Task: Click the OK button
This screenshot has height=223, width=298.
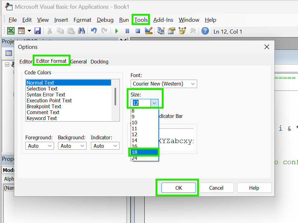Action: point(179,188)
